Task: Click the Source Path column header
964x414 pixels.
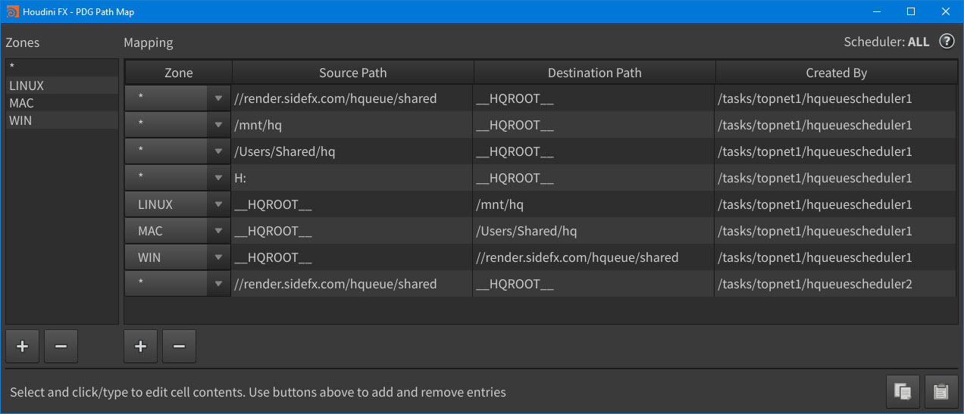Action: (x=352, y=73)
